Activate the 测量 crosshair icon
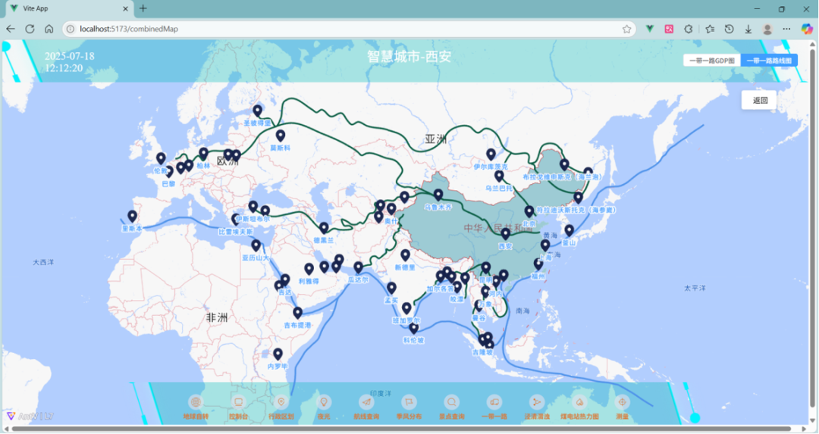The height and width of the screenshot is (434, 819). tap(622, 402)
